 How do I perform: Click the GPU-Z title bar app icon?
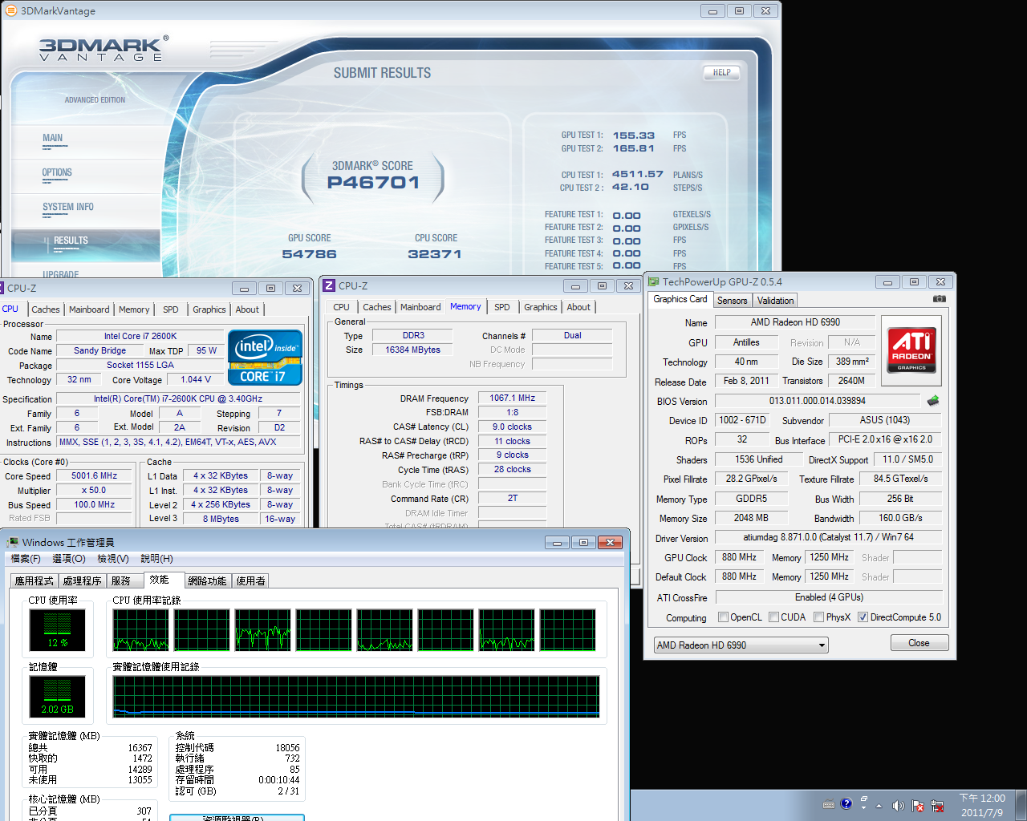(654, 281)
